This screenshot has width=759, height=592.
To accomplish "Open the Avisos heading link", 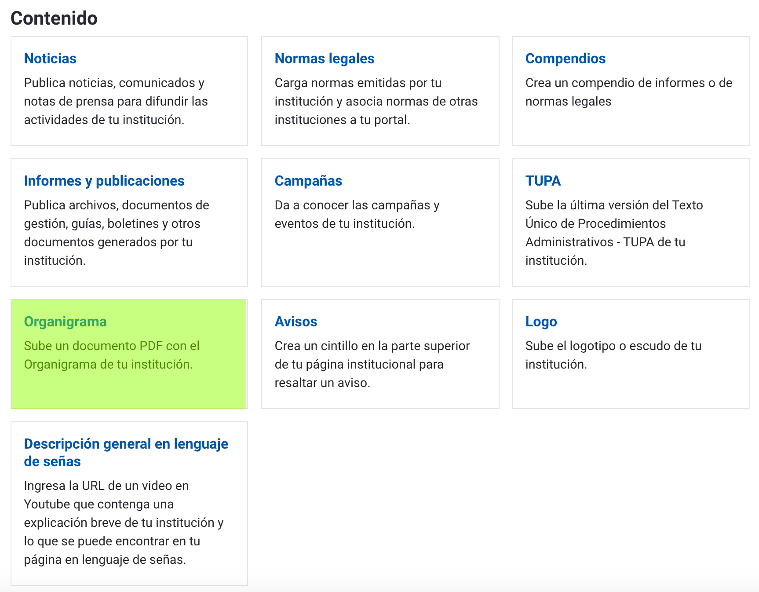I will point(296,322).
